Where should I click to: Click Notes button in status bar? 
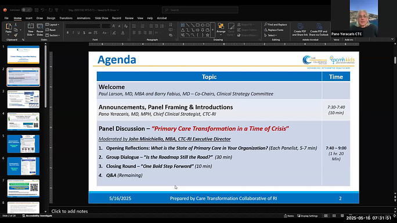pos(289,215)
